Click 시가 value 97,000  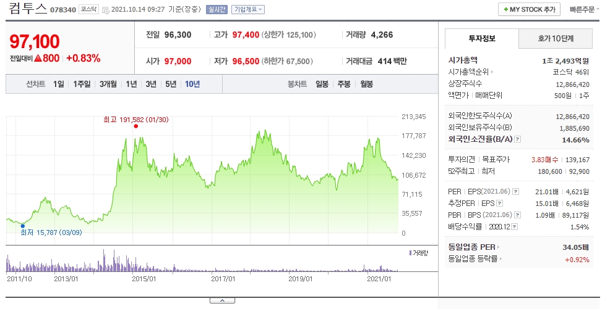tap(178, 61)
